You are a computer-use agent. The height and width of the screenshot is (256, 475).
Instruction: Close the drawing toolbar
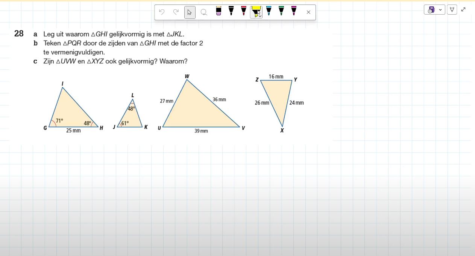tap(308, 12)
